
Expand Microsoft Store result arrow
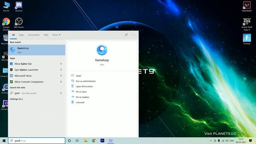61,76
